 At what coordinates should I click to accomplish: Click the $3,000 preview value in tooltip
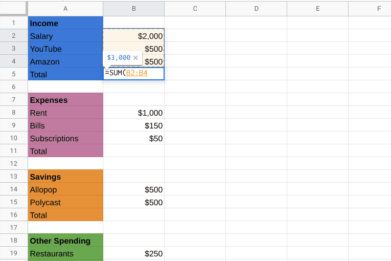point(119,58)
